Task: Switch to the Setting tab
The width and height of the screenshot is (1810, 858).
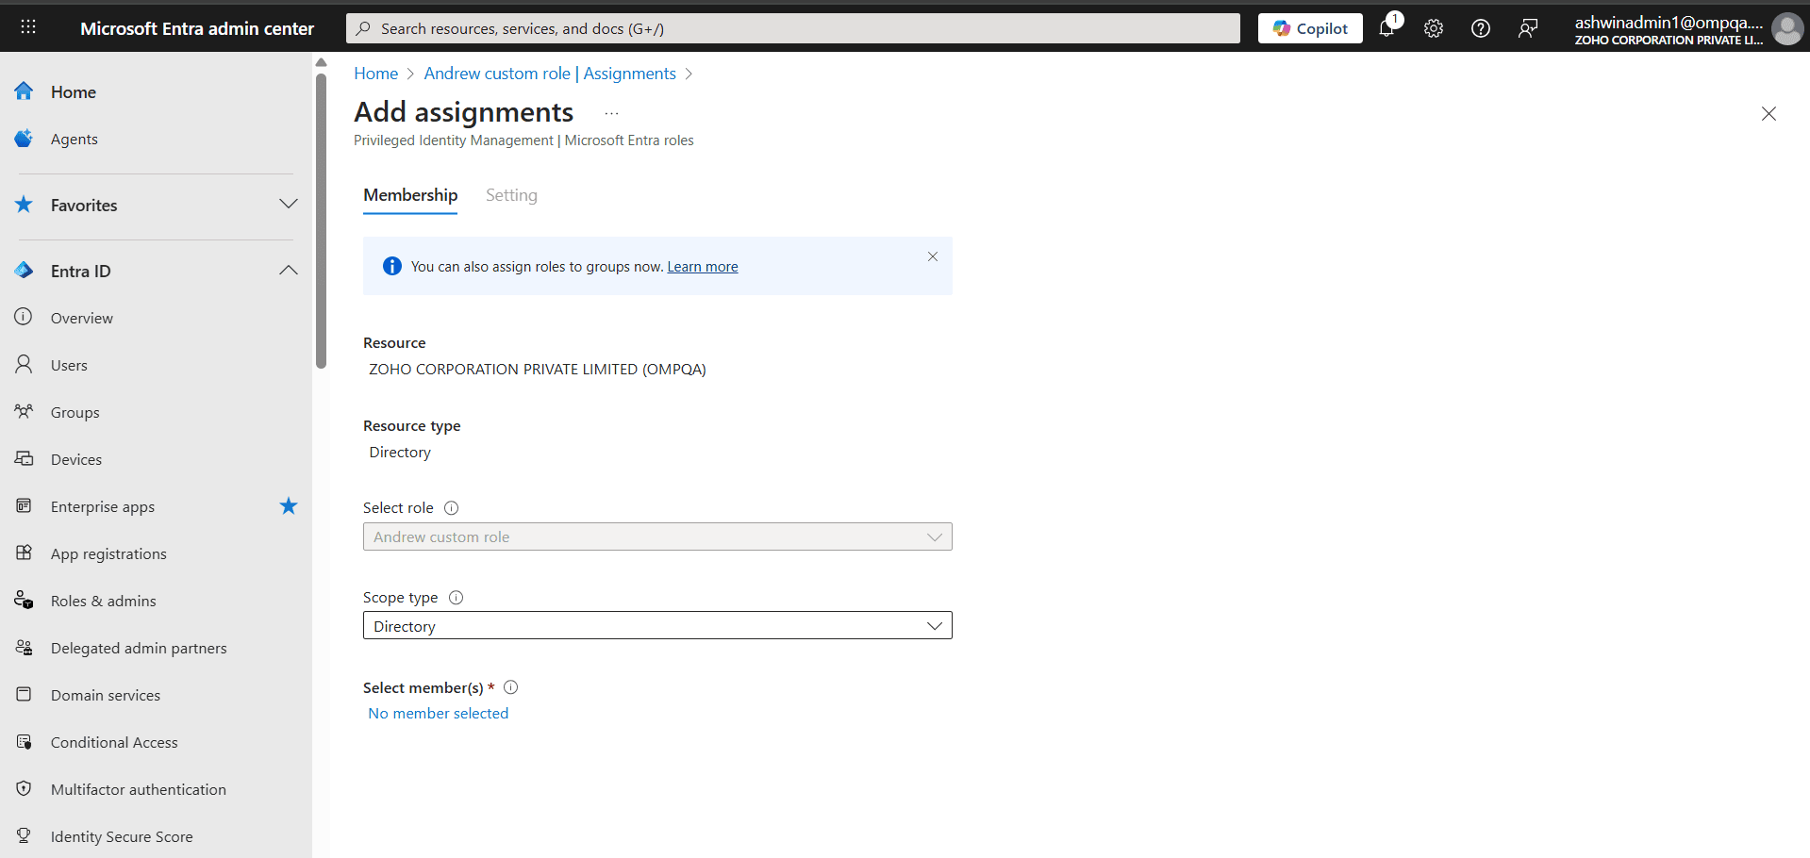Action: tap(511, 195)
